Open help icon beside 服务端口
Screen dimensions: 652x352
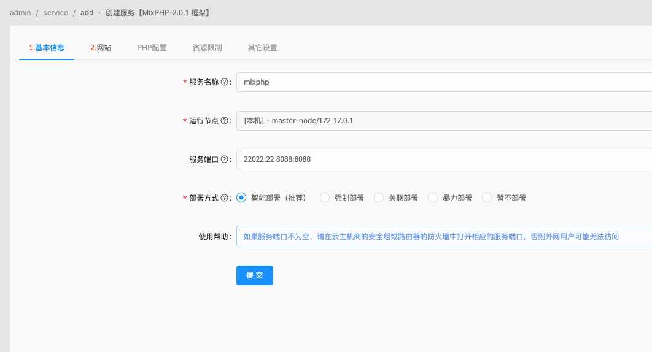pos(224,159)
